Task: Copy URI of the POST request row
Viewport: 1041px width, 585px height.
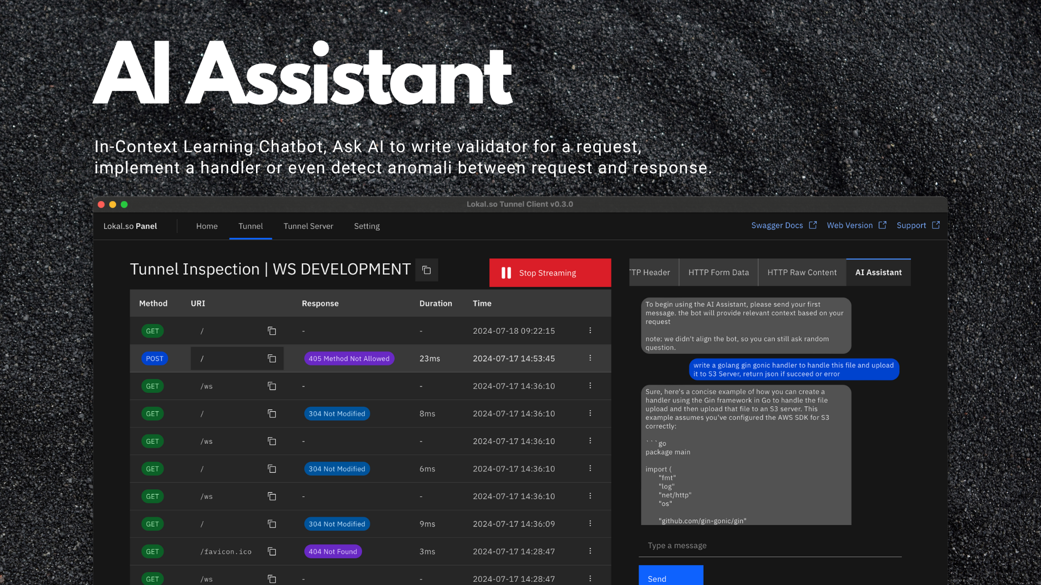Action: 272,359
